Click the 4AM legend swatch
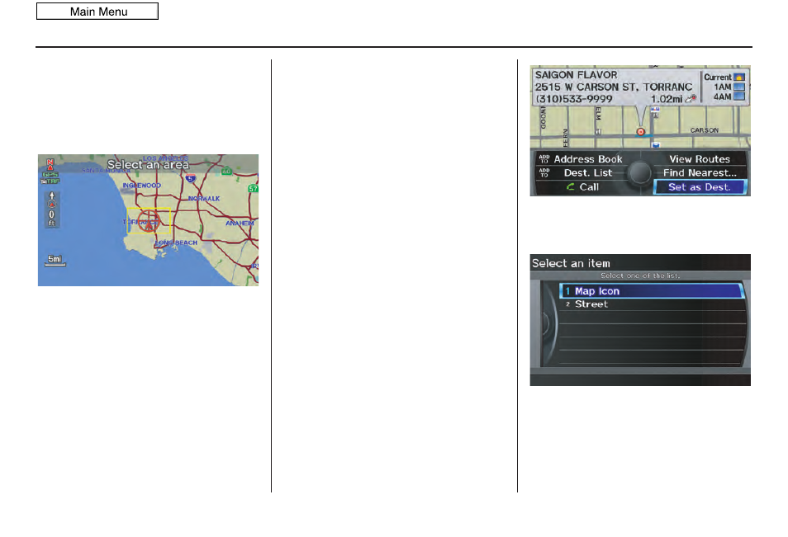This screenshot has width=788, height=537. point(738,97)
